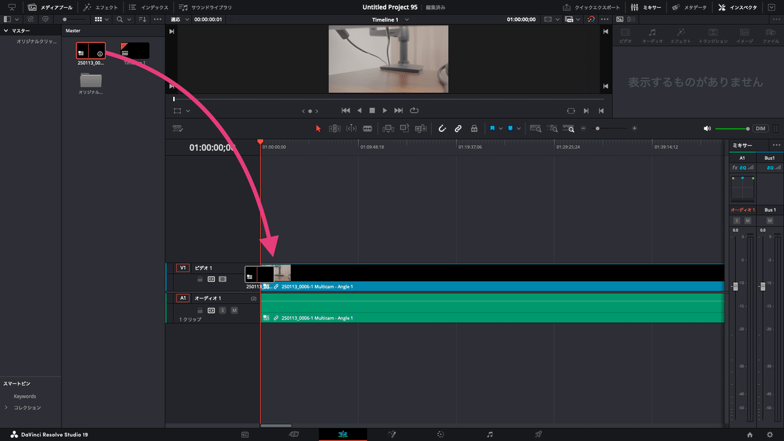The width and height of the screenshot is (784, 441).
Task: Open the Color page from bottom bar
Action: point(441,434)
